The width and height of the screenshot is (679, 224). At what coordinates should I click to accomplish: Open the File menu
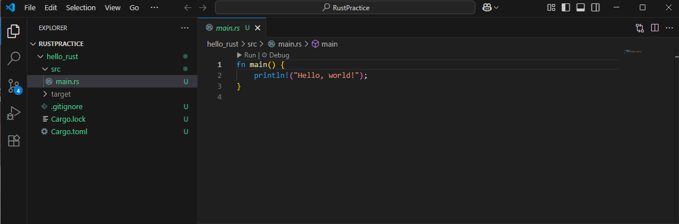point(30,7)
